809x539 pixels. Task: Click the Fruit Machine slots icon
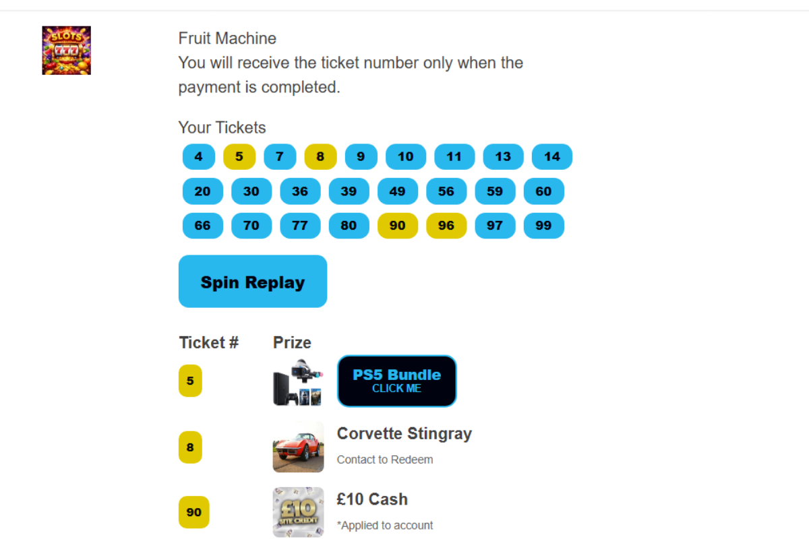pyautogui.click(x=66, y=51)
